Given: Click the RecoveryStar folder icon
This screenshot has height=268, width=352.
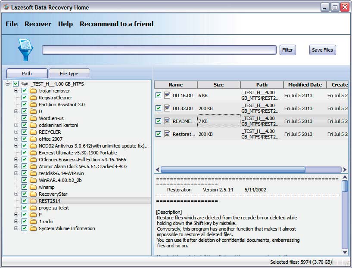Looking at the screenshot, I should [33, 194].
